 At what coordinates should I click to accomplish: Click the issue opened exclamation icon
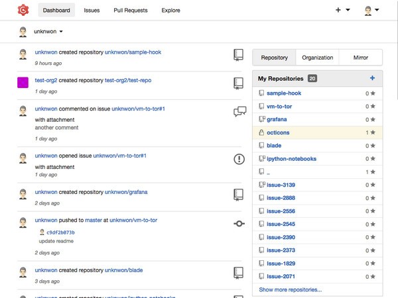pos(239,159)
